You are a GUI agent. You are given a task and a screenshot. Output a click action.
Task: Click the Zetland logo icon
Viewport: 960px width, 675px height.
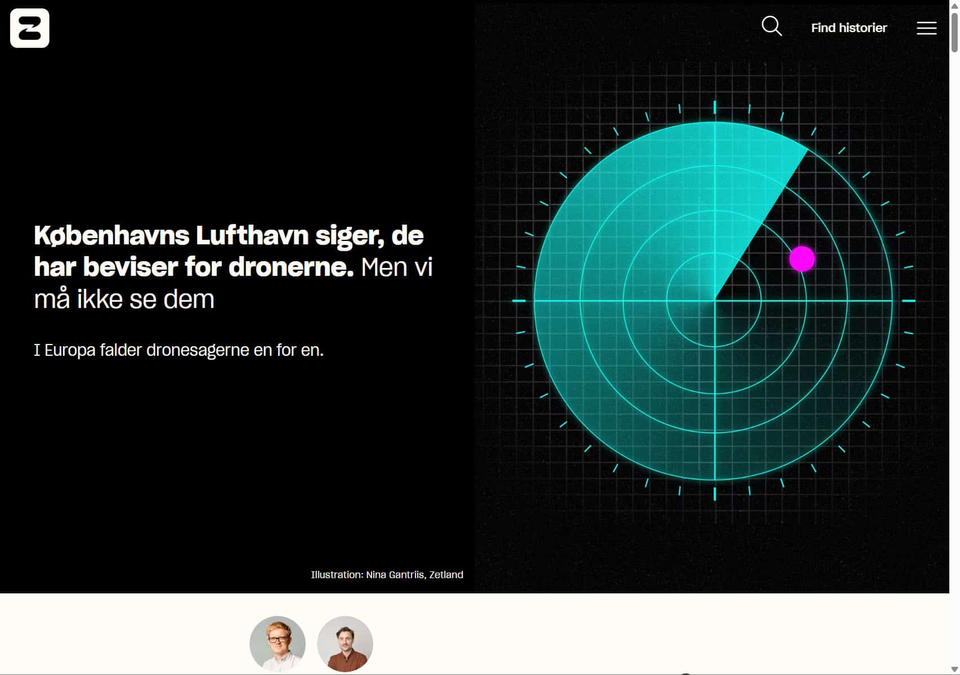coord(30,28)
